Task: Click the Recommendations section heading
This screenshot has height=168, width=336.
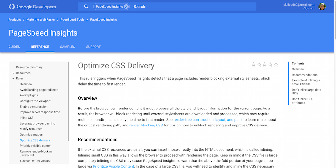Action: (98, 139)
